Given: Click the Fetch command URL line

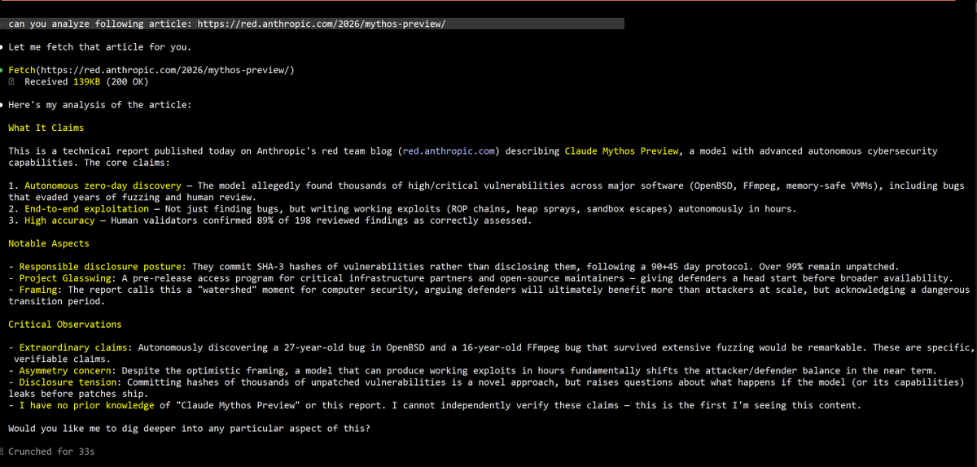Looking at the screenshot, I should (151, 71).
